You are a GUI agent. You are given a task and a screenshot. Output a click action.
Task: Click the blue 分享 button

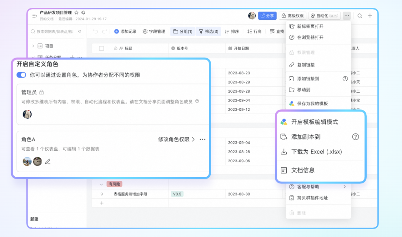pyautogui.click(x=267, y=16)
